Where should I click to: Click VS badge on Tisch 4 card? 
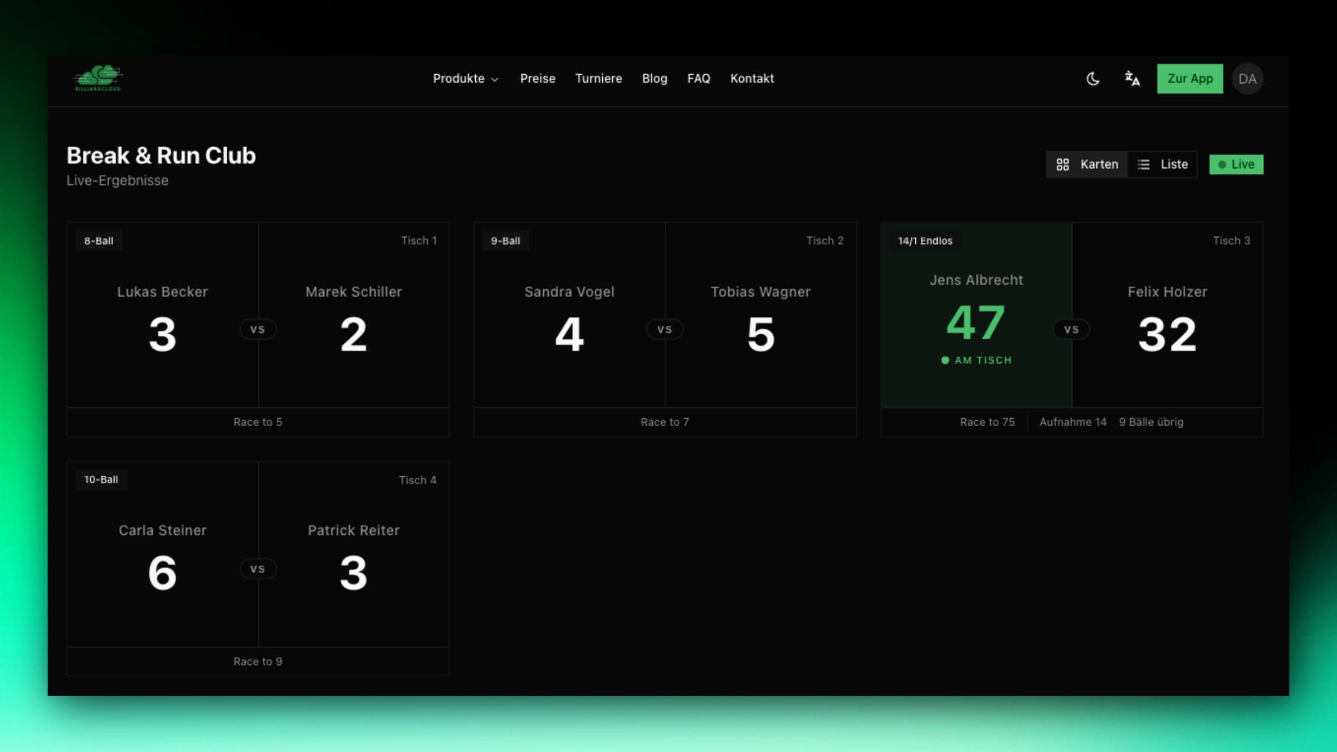258,569
